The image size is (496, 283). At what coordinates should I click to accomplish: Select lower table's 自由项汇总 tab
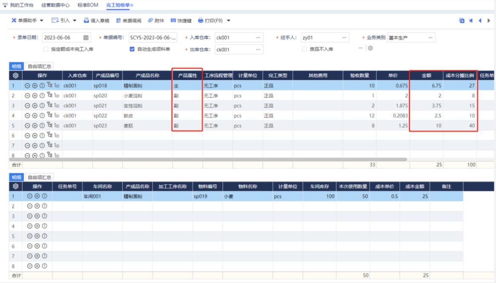[x=39, y=177]
